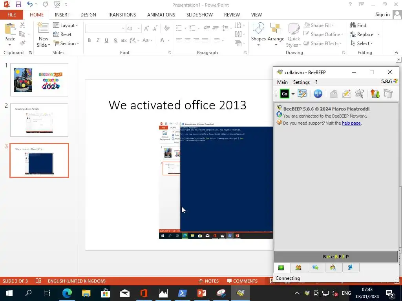
Task: Open BeeBEEP groups tab icon
Action: (x=333, y=267)
